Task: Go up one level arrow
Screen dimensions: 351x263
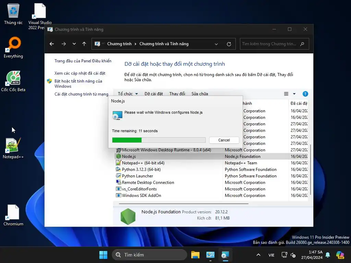Action: (x=84, y=44)
